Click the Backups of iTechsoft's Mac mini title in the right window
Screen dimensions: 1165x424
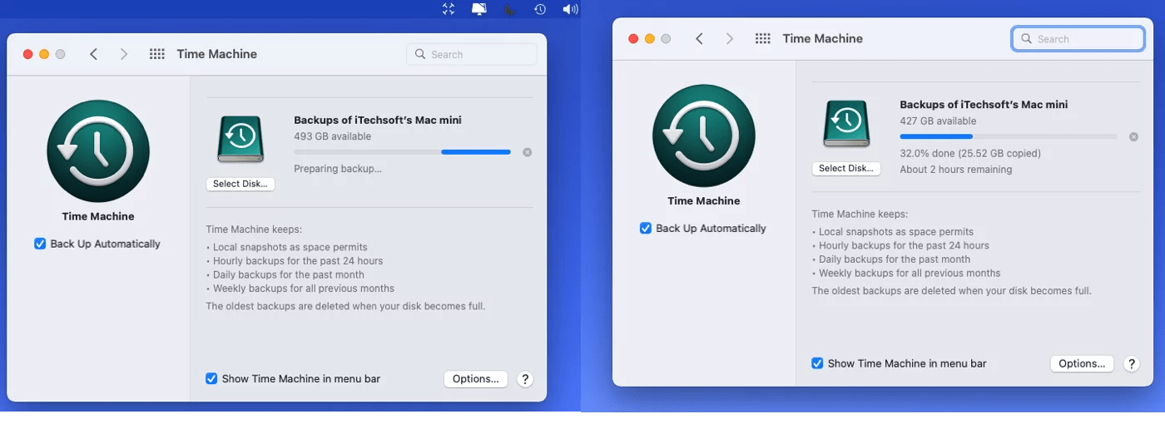pos(984,105)
